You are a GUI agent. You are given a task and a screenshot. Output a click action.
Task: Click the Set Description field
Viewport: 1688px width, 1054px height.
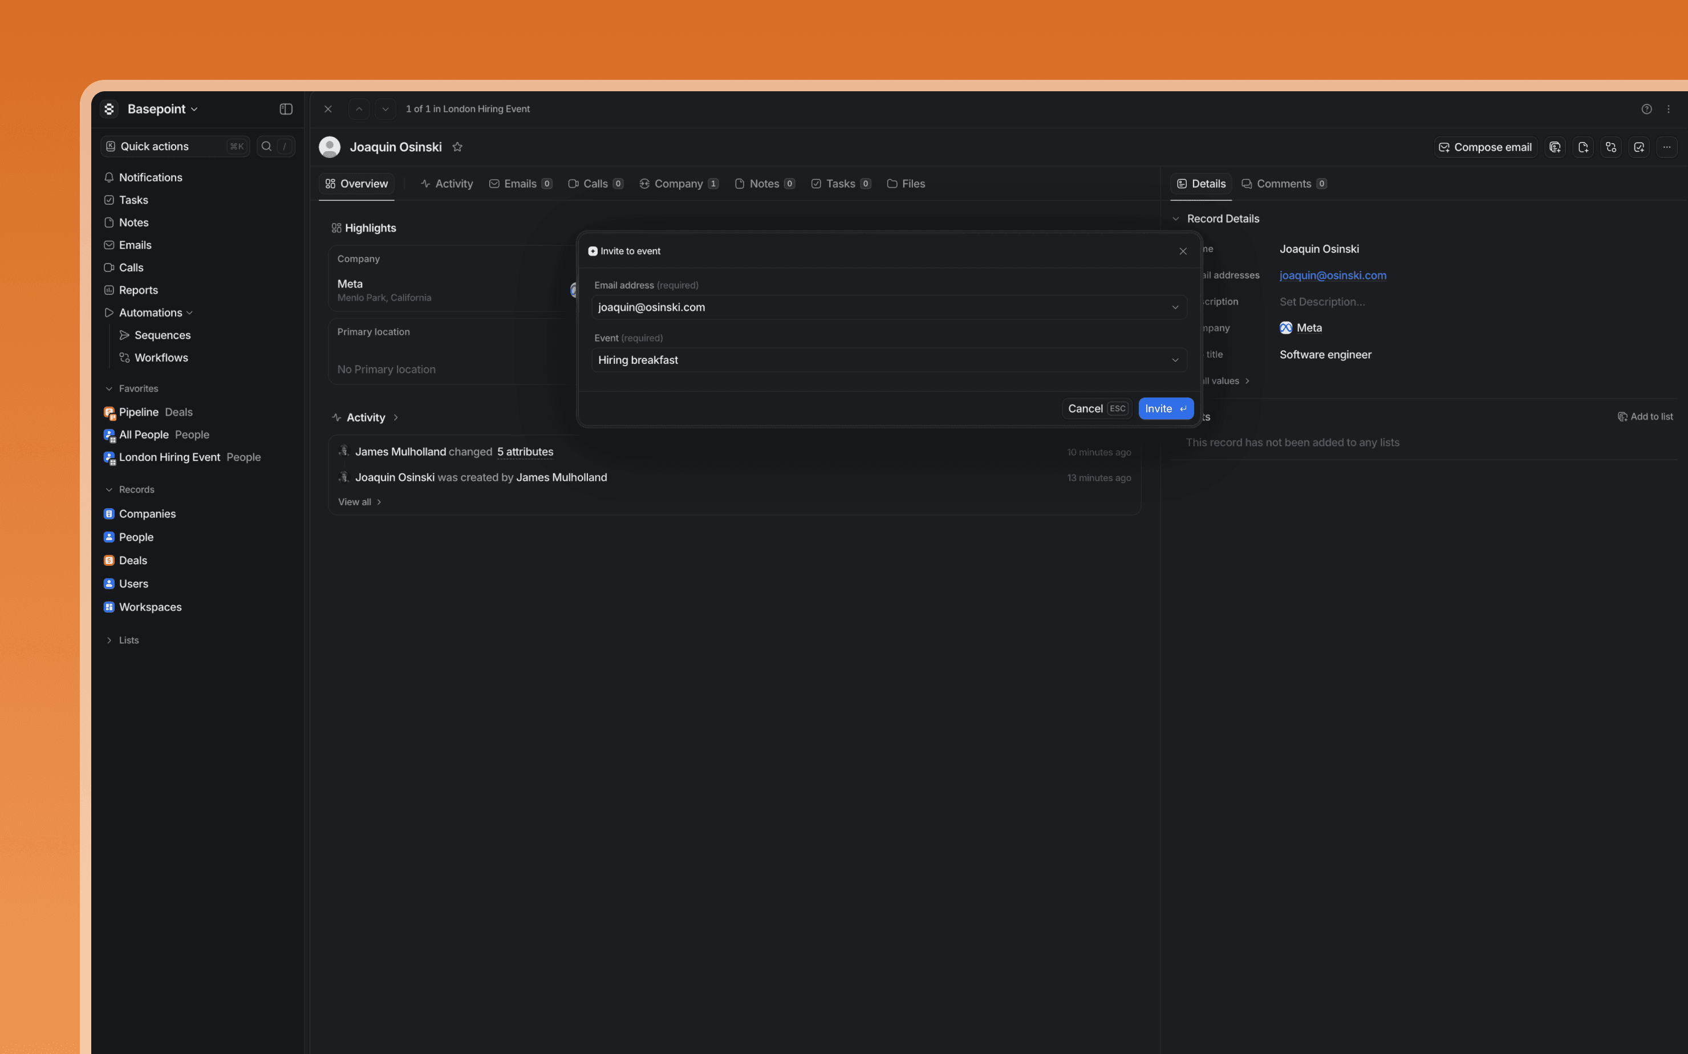coord(1322,302)
